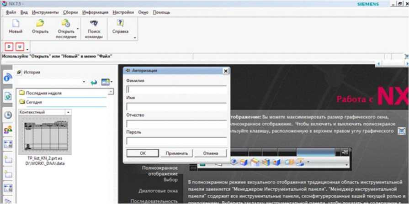This screenshot has height=204, width=409.
Task: Focus the Имя input field
Action: point(176,107)
